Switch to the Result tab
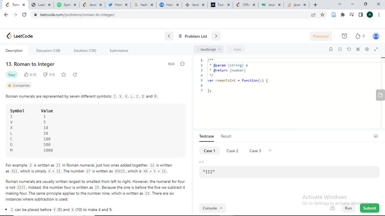This screenshot has height=216, width=385. (x=226, y=136)
